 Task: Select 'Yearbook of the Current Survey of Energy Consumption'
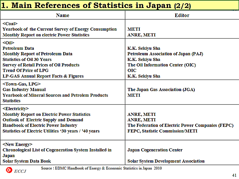tap(60, 29)
